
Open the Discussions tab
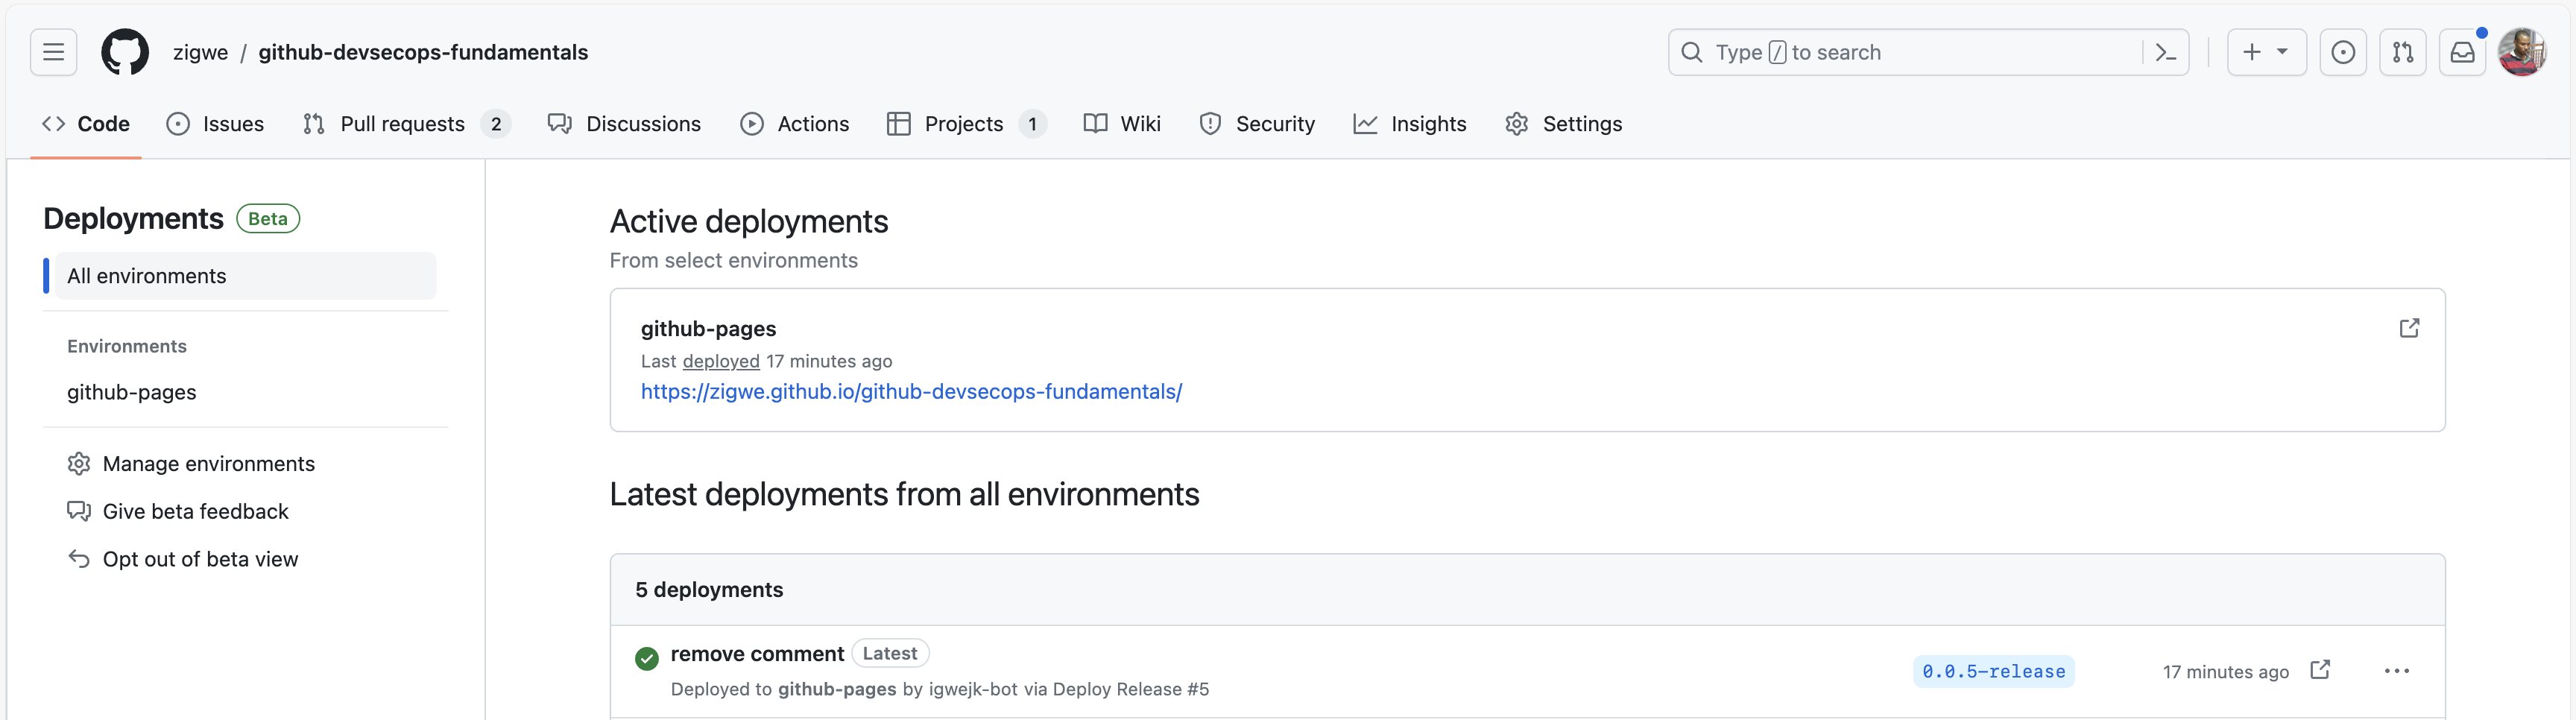625,124
